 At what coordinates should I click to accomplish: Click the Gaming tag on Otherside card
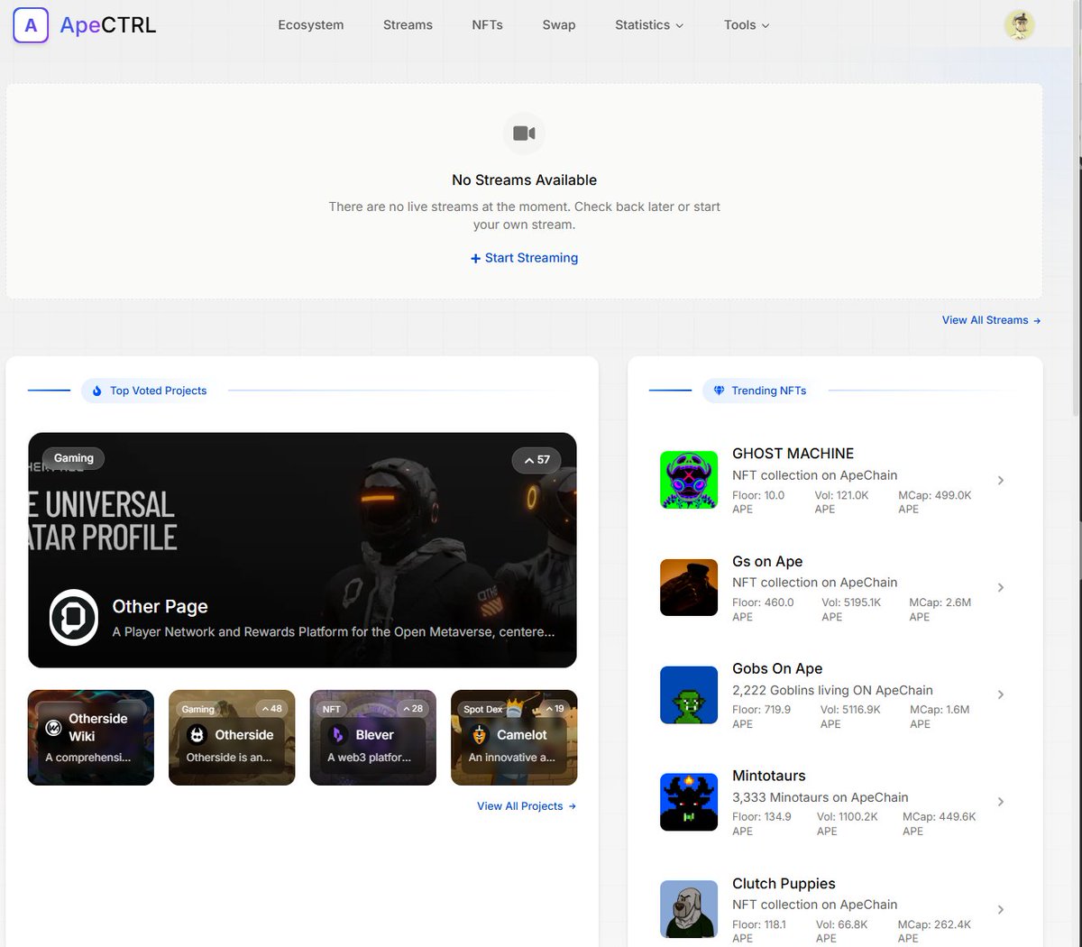(198, 709)
